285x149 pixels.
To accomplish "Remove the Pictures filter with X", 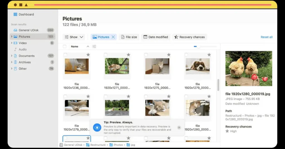I will point(113,37).
